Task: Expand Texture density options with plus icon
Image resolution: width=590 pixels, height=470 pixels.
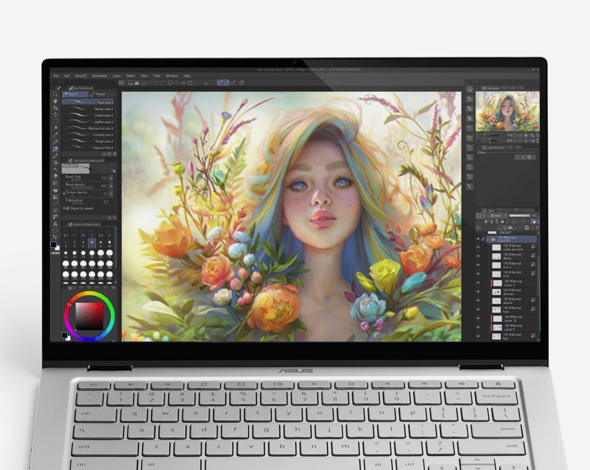Action: coord(64,194)
